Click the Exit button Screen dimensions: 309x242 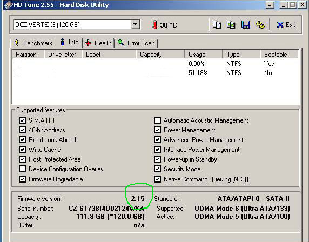click(x=286, y=25)
